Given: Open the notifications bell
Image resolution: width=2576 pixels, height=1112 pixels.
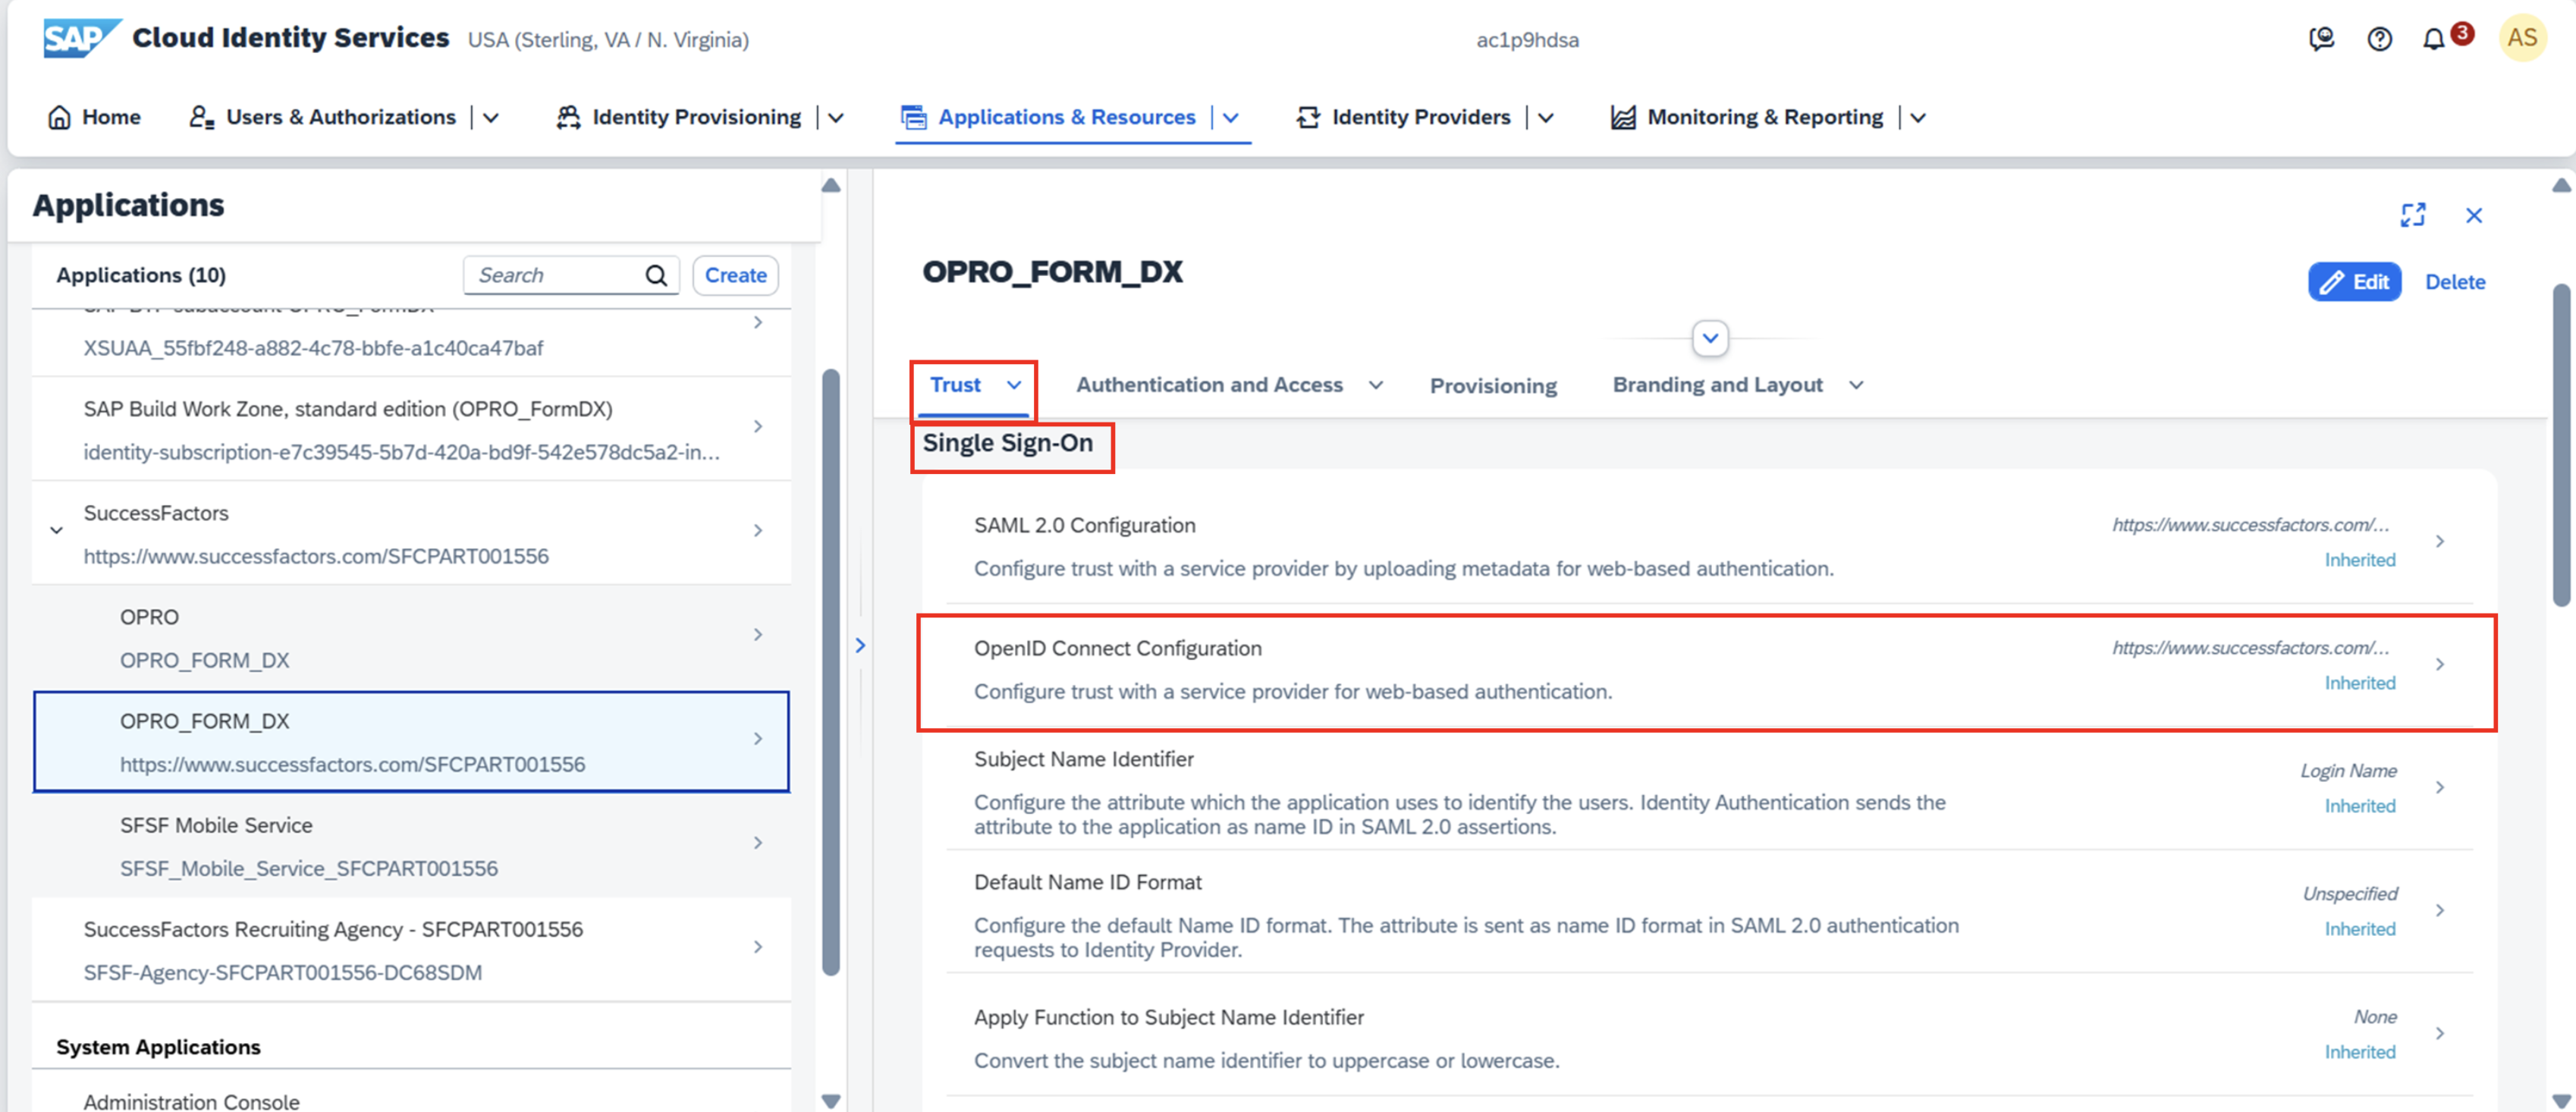Looking at the screenshot, I should (x=2434, y=39).
